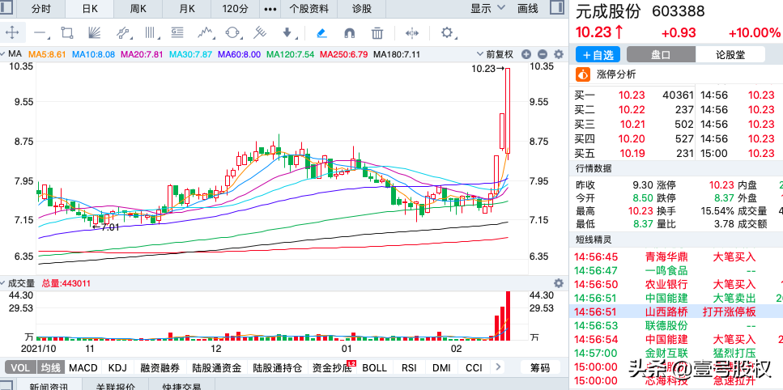This screenshot has width=783, height=390.
Task: Select the KDJ indicator
Action: (x=117, y=367)
